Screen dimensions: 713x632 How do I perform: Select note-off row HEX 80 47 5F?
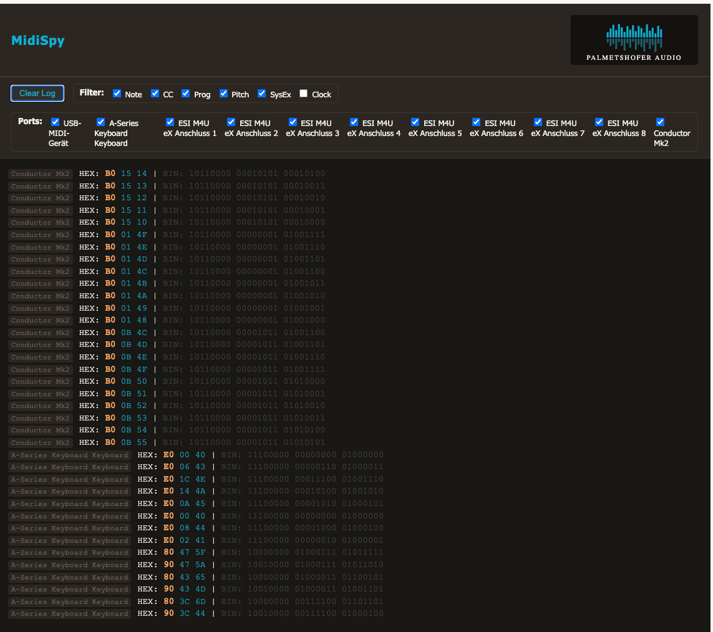click(196, 552)
